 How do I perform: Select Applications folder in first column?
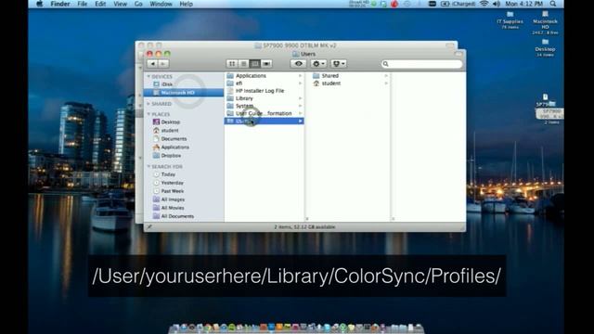pyautogui.click(x=264, y=76)
